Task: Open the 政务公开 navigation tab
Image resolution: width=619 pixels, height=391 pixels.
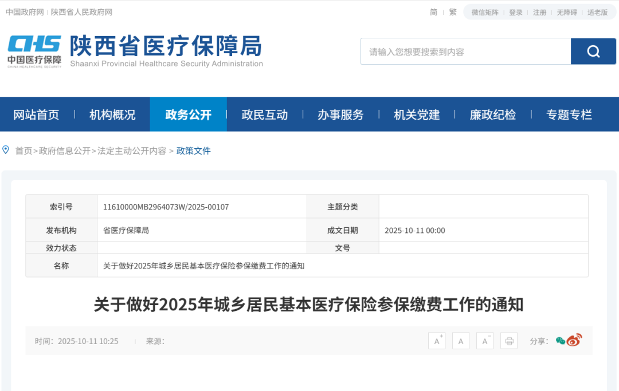Action: click(188, 114)
